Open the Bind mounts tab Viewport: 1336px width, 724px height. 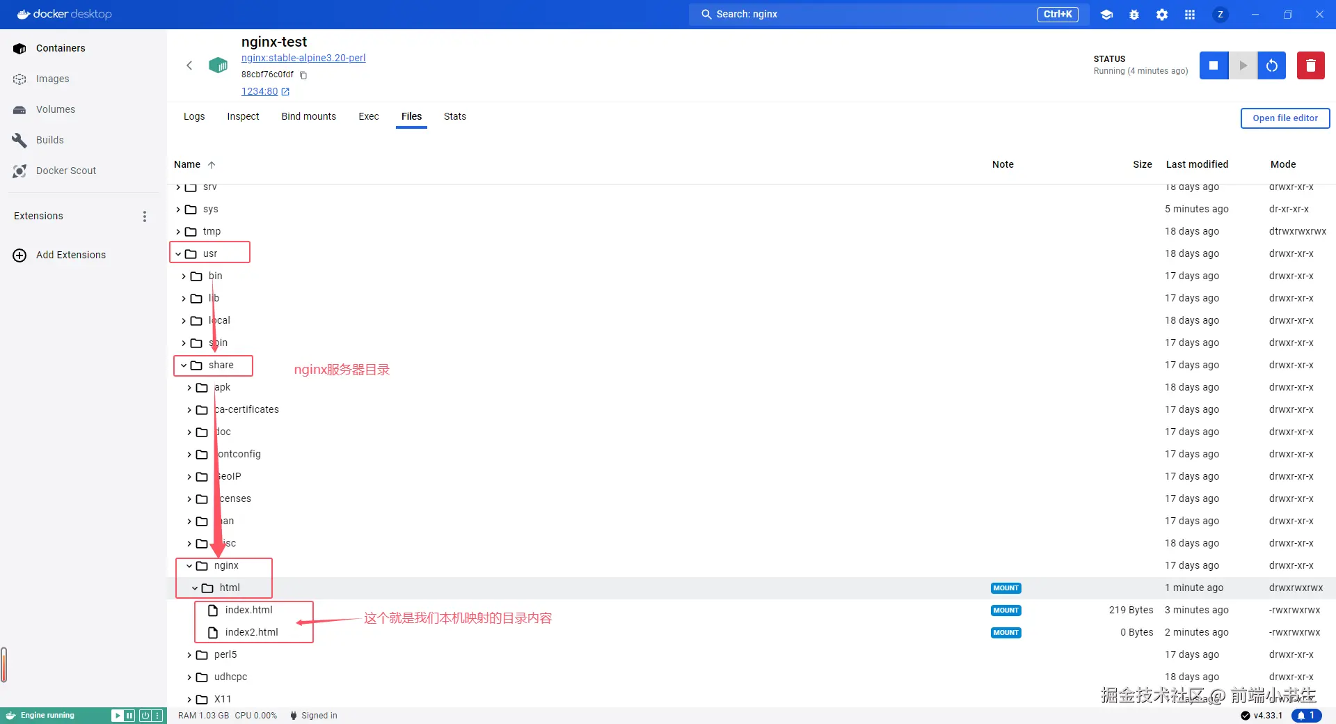[309, 117]
